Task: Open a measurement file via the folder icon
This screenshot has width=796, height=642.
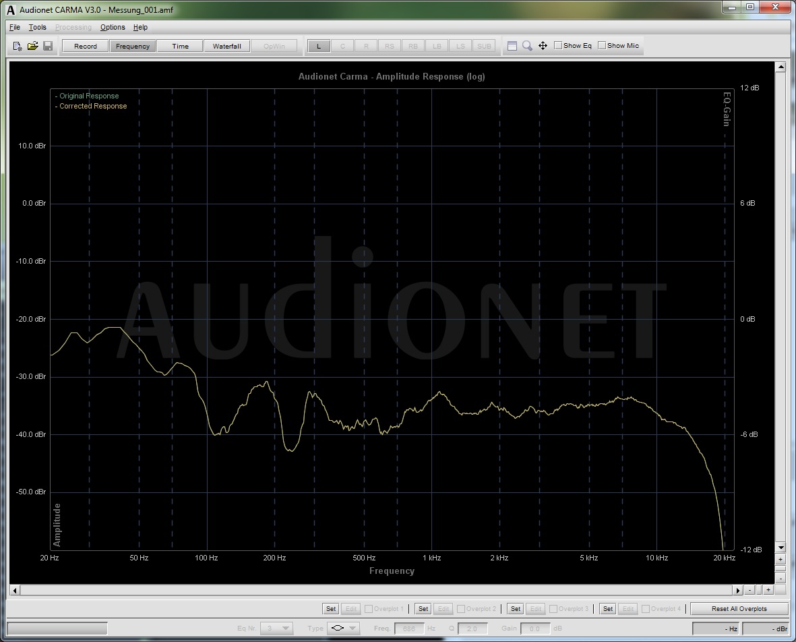Action: click(32, 46)
